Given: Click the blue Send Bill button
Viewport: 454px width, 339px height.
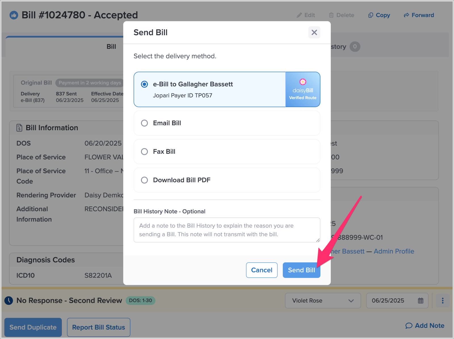Looking at the screenshot, I should (301, 270).
